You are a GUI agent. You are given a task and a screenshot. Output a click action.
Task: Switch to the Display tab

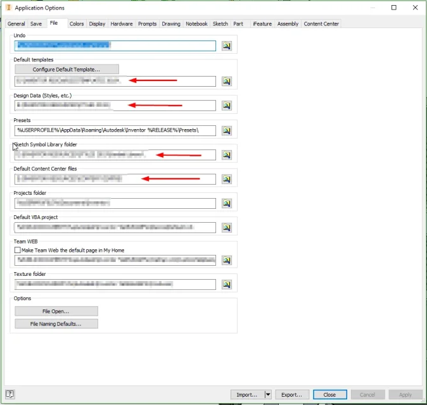pos(97,23)
